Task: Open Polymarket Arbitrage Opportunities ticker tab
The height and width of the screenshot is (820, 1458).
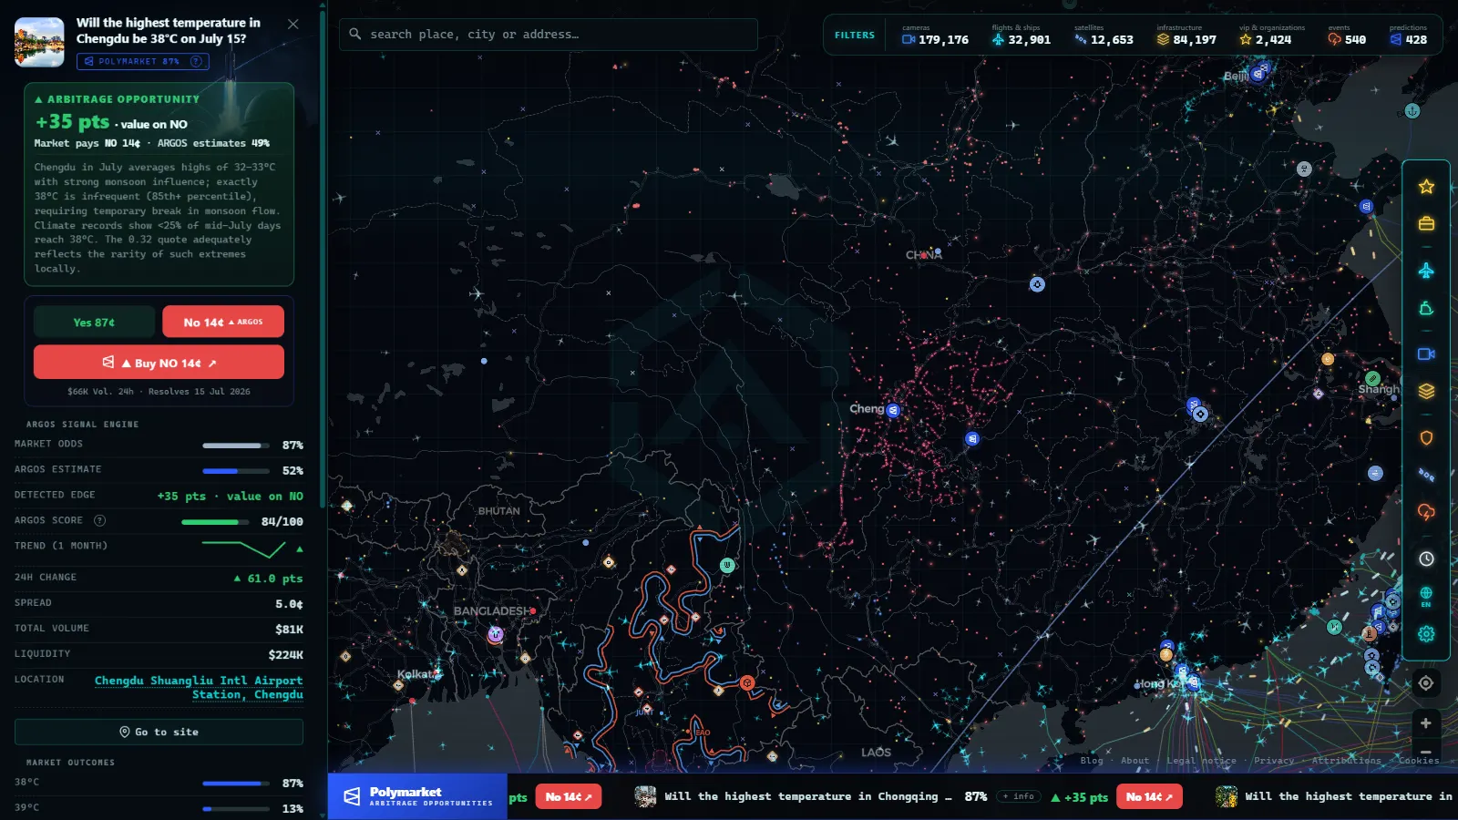Action: pyautogui.click(x=417, y=796)
